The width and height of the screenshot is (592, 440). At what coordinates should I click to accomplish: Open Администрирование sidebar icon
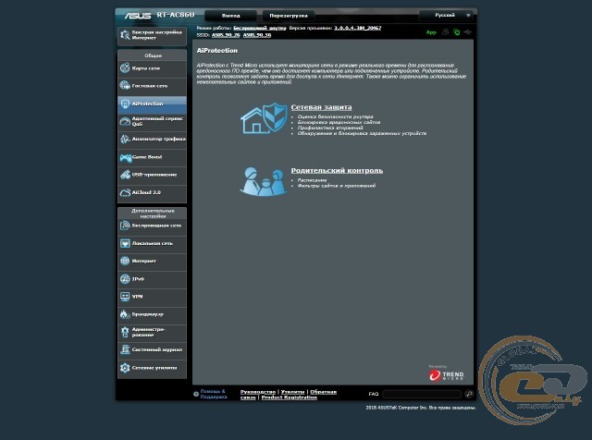pyautogui.click(x=125, y=332)
